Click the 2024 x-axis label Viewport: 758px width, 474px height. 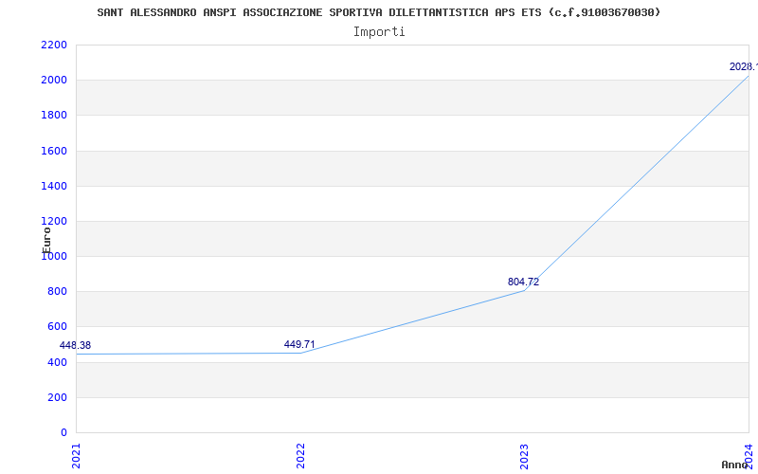click(x=749, y=456)
